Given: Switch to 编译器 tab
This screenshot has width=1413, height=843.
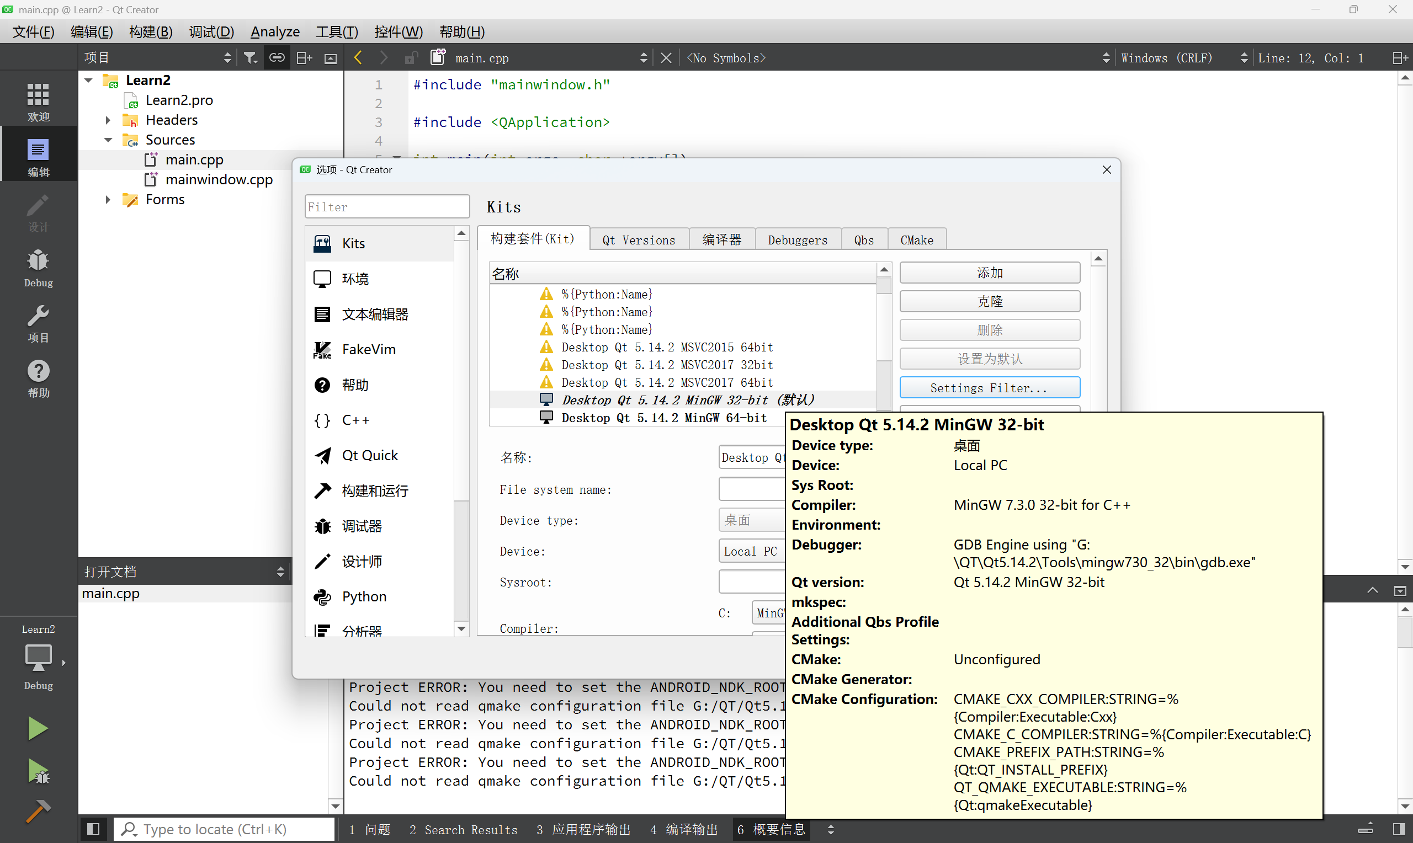Looking at the screenshot, I should click(721, 240).
